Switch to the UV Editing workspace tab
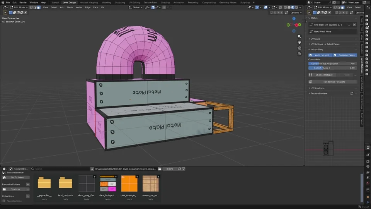371x209 pixels. coord(134,2)
